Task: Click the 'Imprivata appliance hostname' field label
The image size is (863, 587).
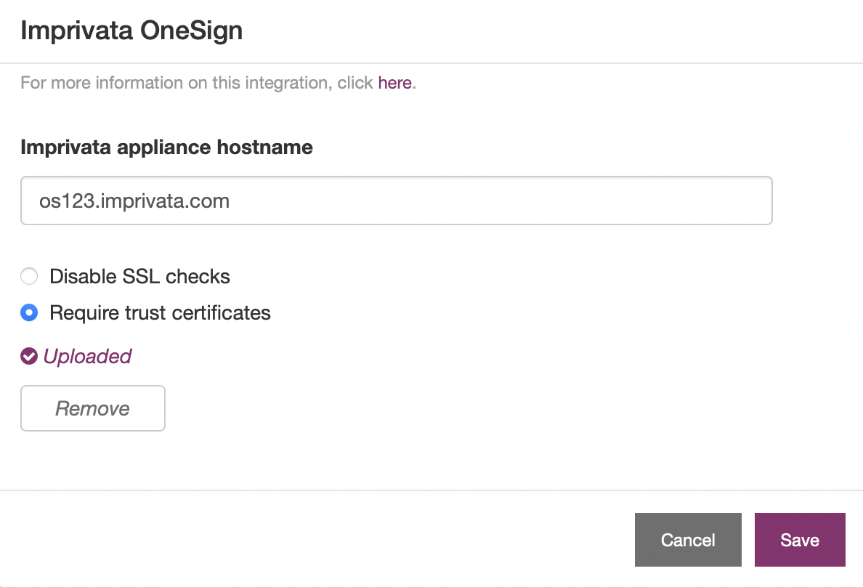Action: (x=167, y=147)
